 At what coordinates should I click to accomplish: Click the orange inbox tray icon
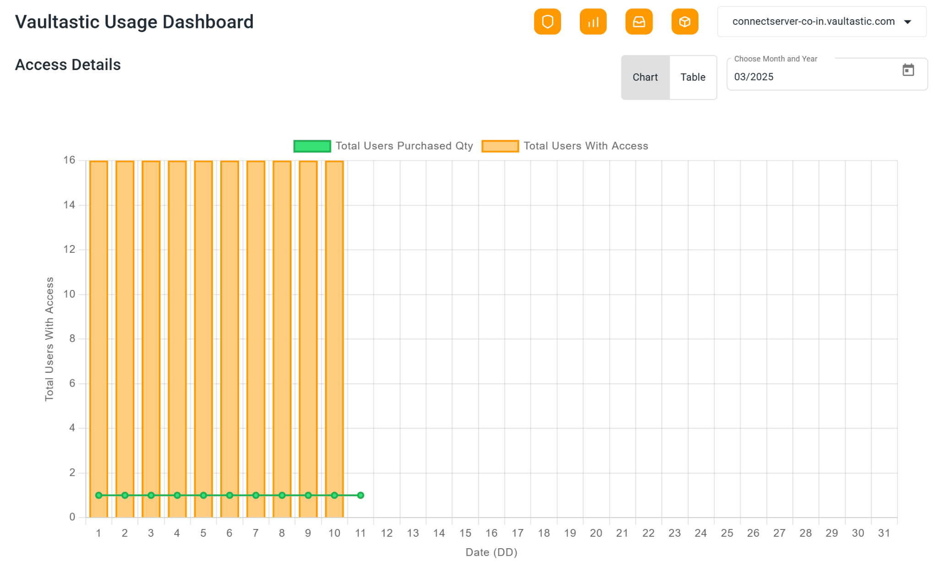[638, 22]
